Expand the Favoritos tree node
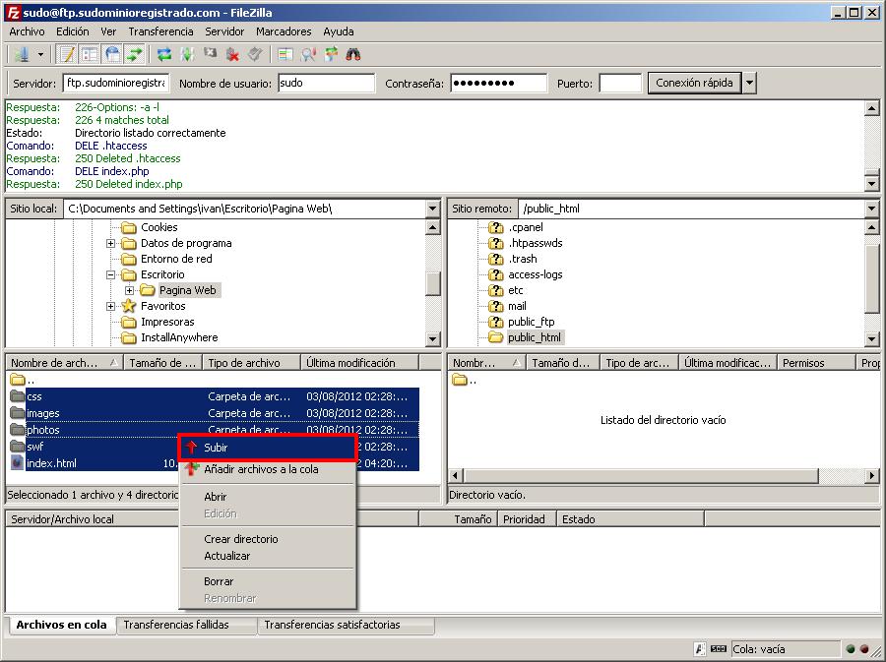 pos(110,307)
